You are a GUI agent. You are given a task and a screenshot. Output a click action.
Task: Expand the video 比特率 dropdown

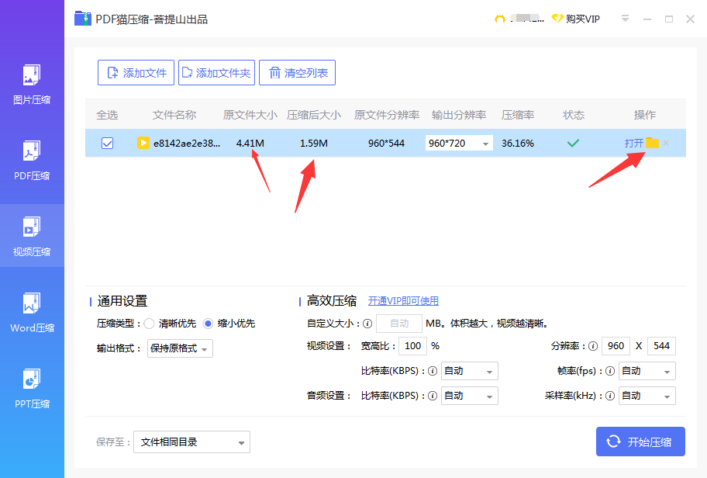pyautogui.click(x=469, y=371)
